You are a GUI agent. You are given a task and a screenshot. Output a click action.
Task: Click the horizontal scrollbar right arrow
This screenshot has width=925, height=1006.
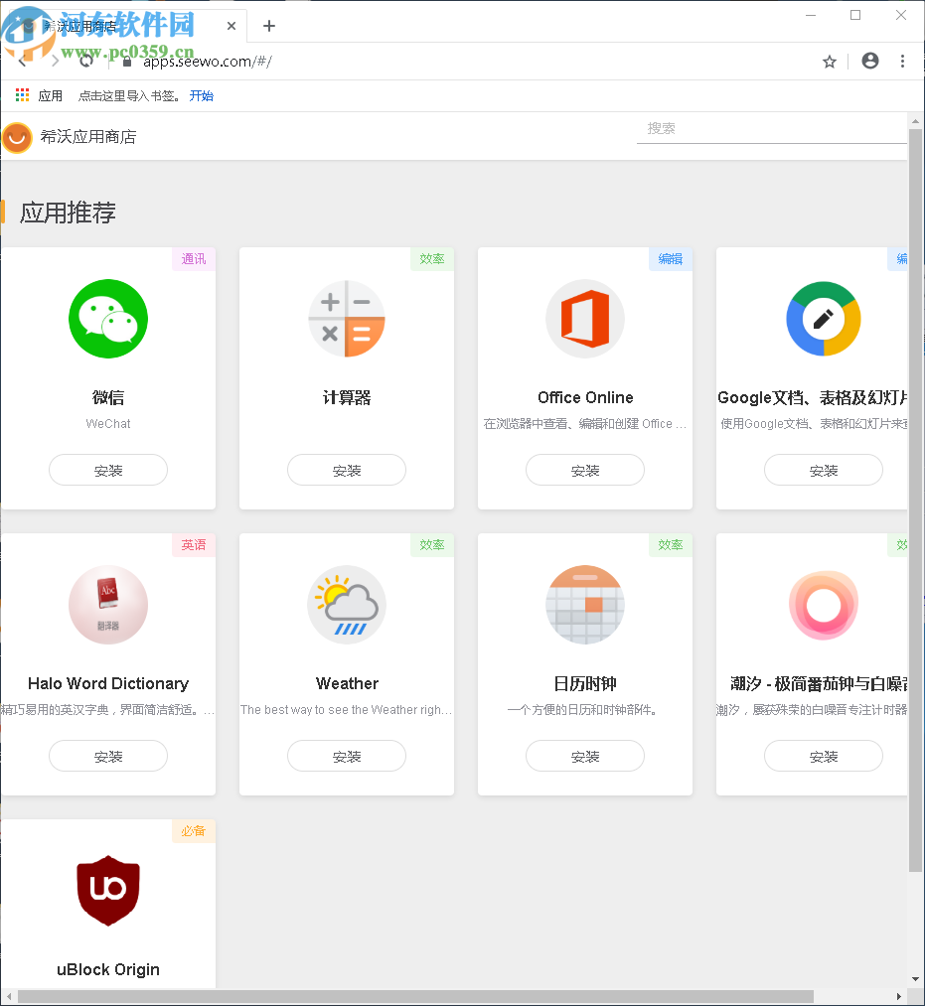tap(899, 997)
